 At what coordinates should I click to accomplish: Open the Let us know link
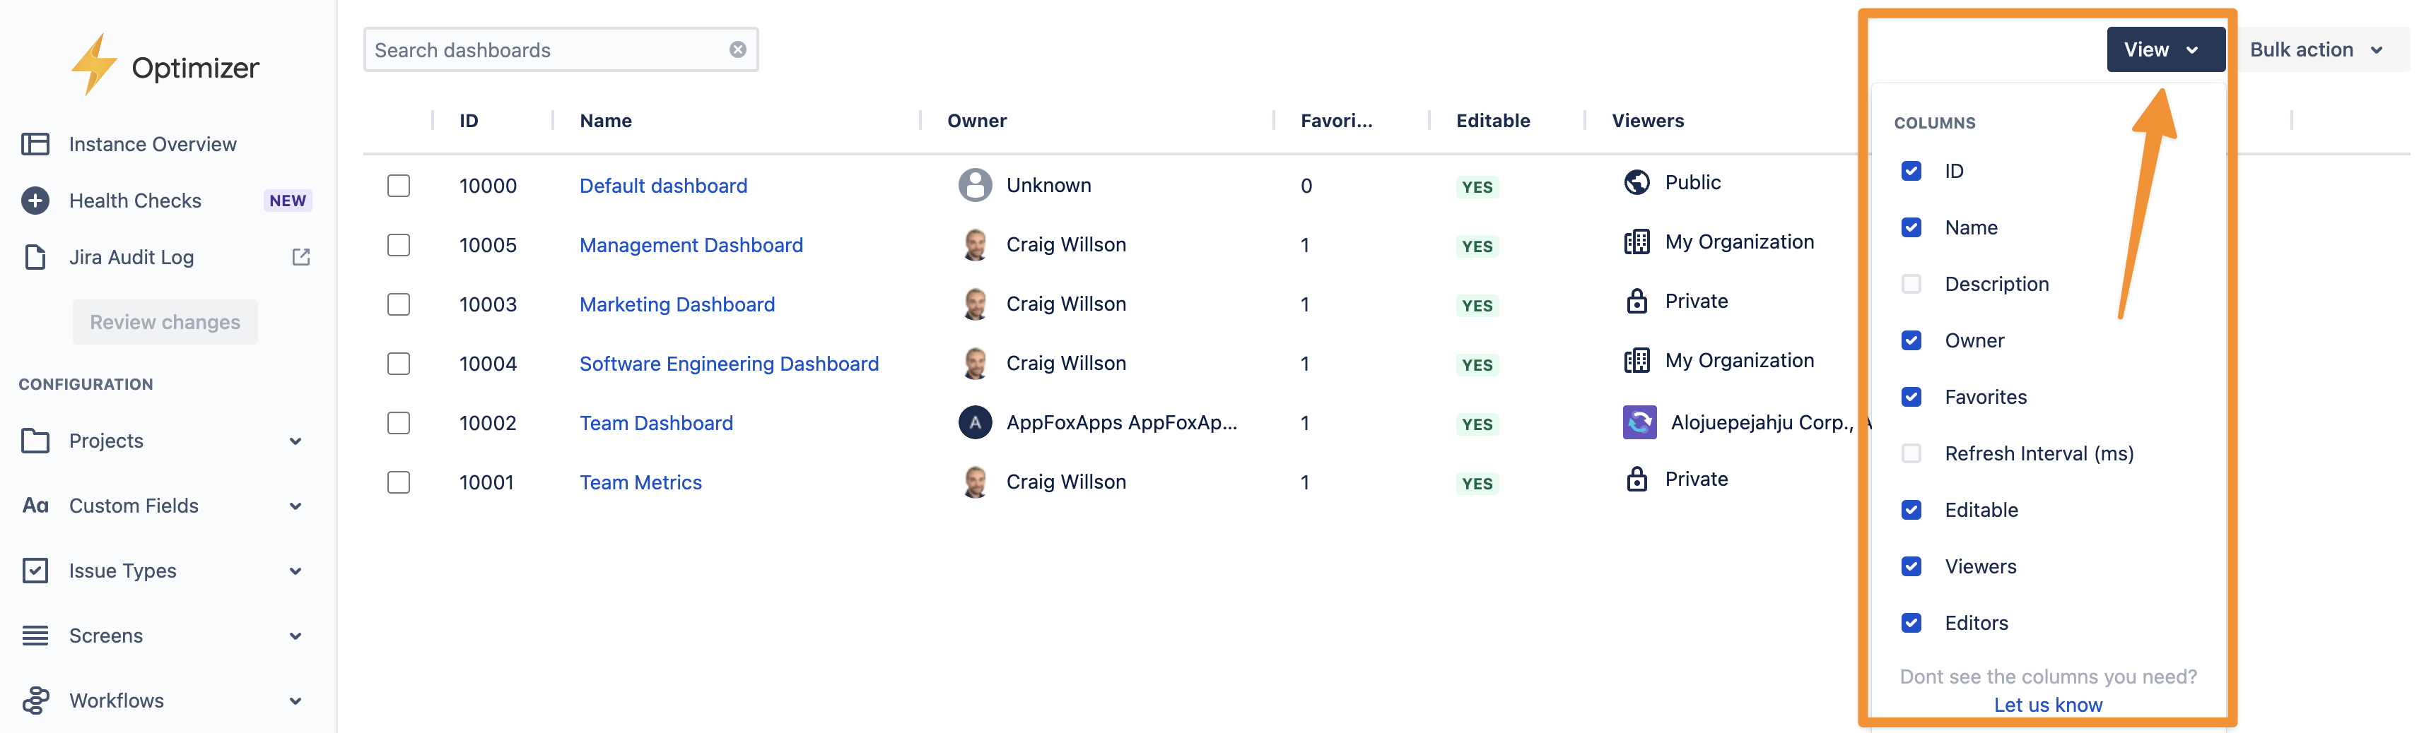click(2047, 705)
